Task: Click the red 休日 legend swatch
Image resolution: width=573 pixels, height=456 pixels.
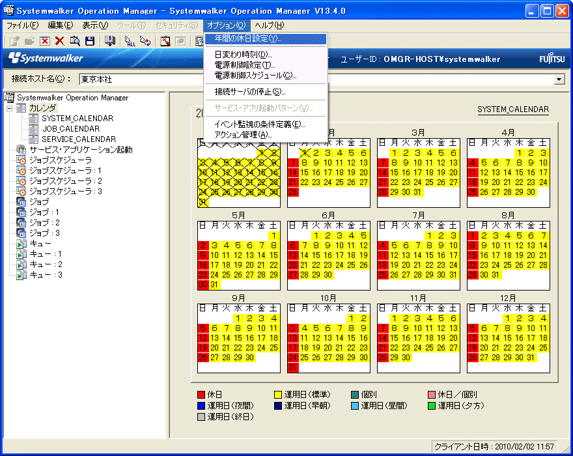Action: click(201, 395)
